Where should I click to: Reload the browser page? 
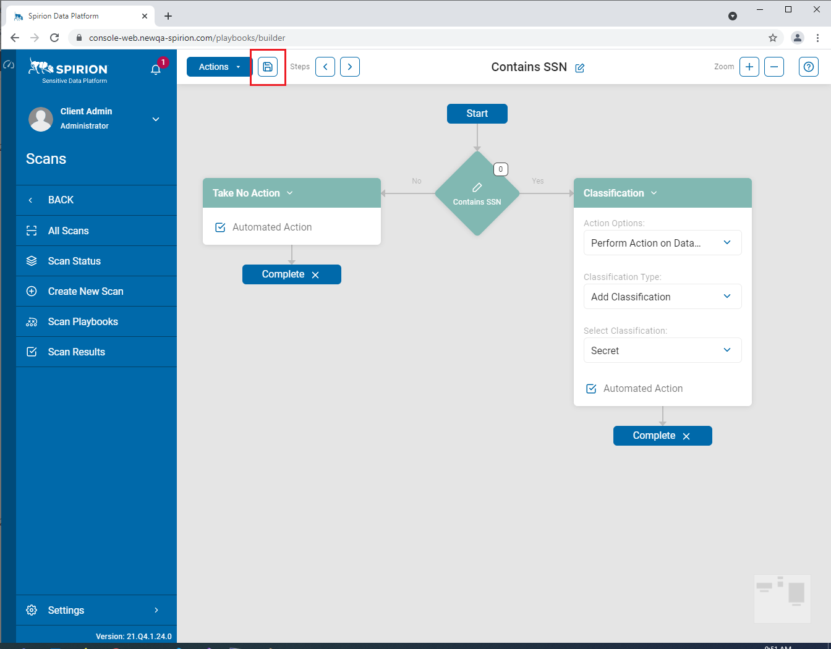(x=54, y=38)
